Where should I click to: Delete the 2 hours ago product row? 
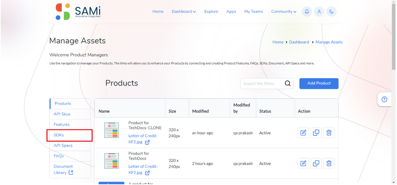[x=329, y=163]
